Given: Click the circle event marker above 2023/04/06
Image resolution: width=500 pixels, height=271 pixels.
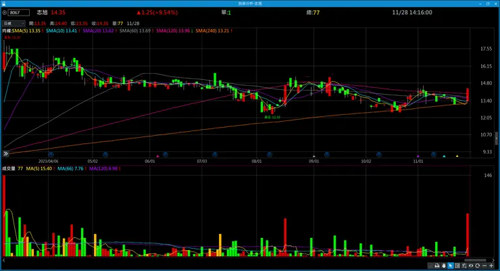Looking at the screenshot, I should [51, 155].
